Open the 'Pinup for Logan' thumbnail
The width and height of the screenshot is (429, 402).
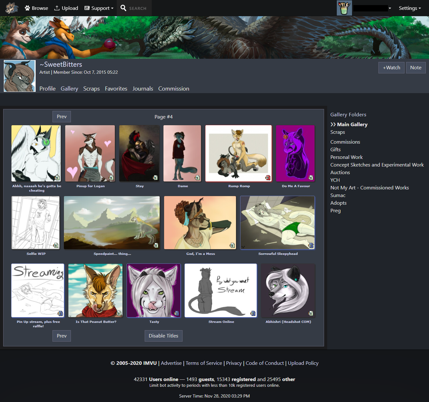point(90,153)
